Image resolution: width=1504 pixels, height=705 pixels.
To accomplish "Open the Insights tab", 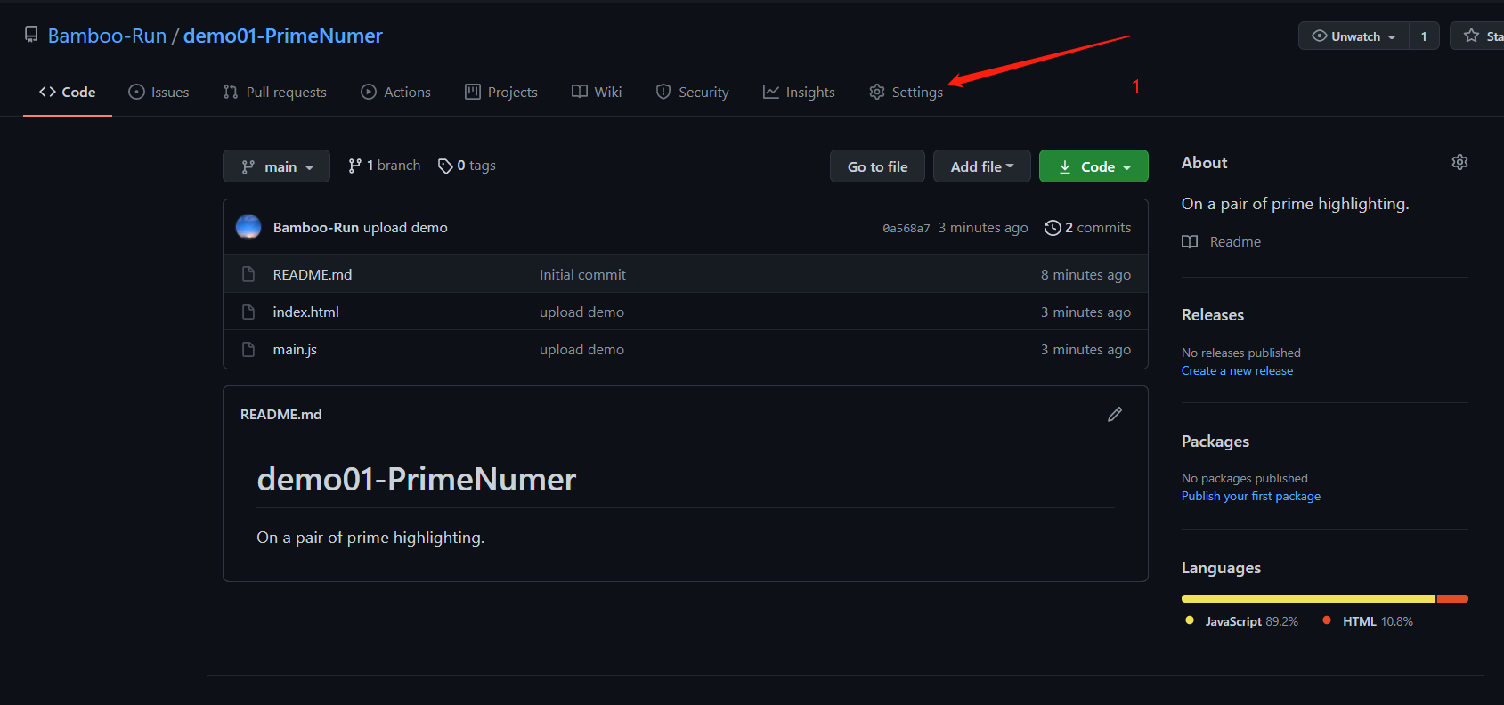I will (x=799, y=93).
